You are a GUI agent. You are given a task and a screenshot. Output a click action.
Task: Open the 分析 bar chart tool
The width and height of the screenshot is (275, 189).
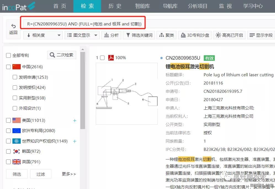coord(111,35)
